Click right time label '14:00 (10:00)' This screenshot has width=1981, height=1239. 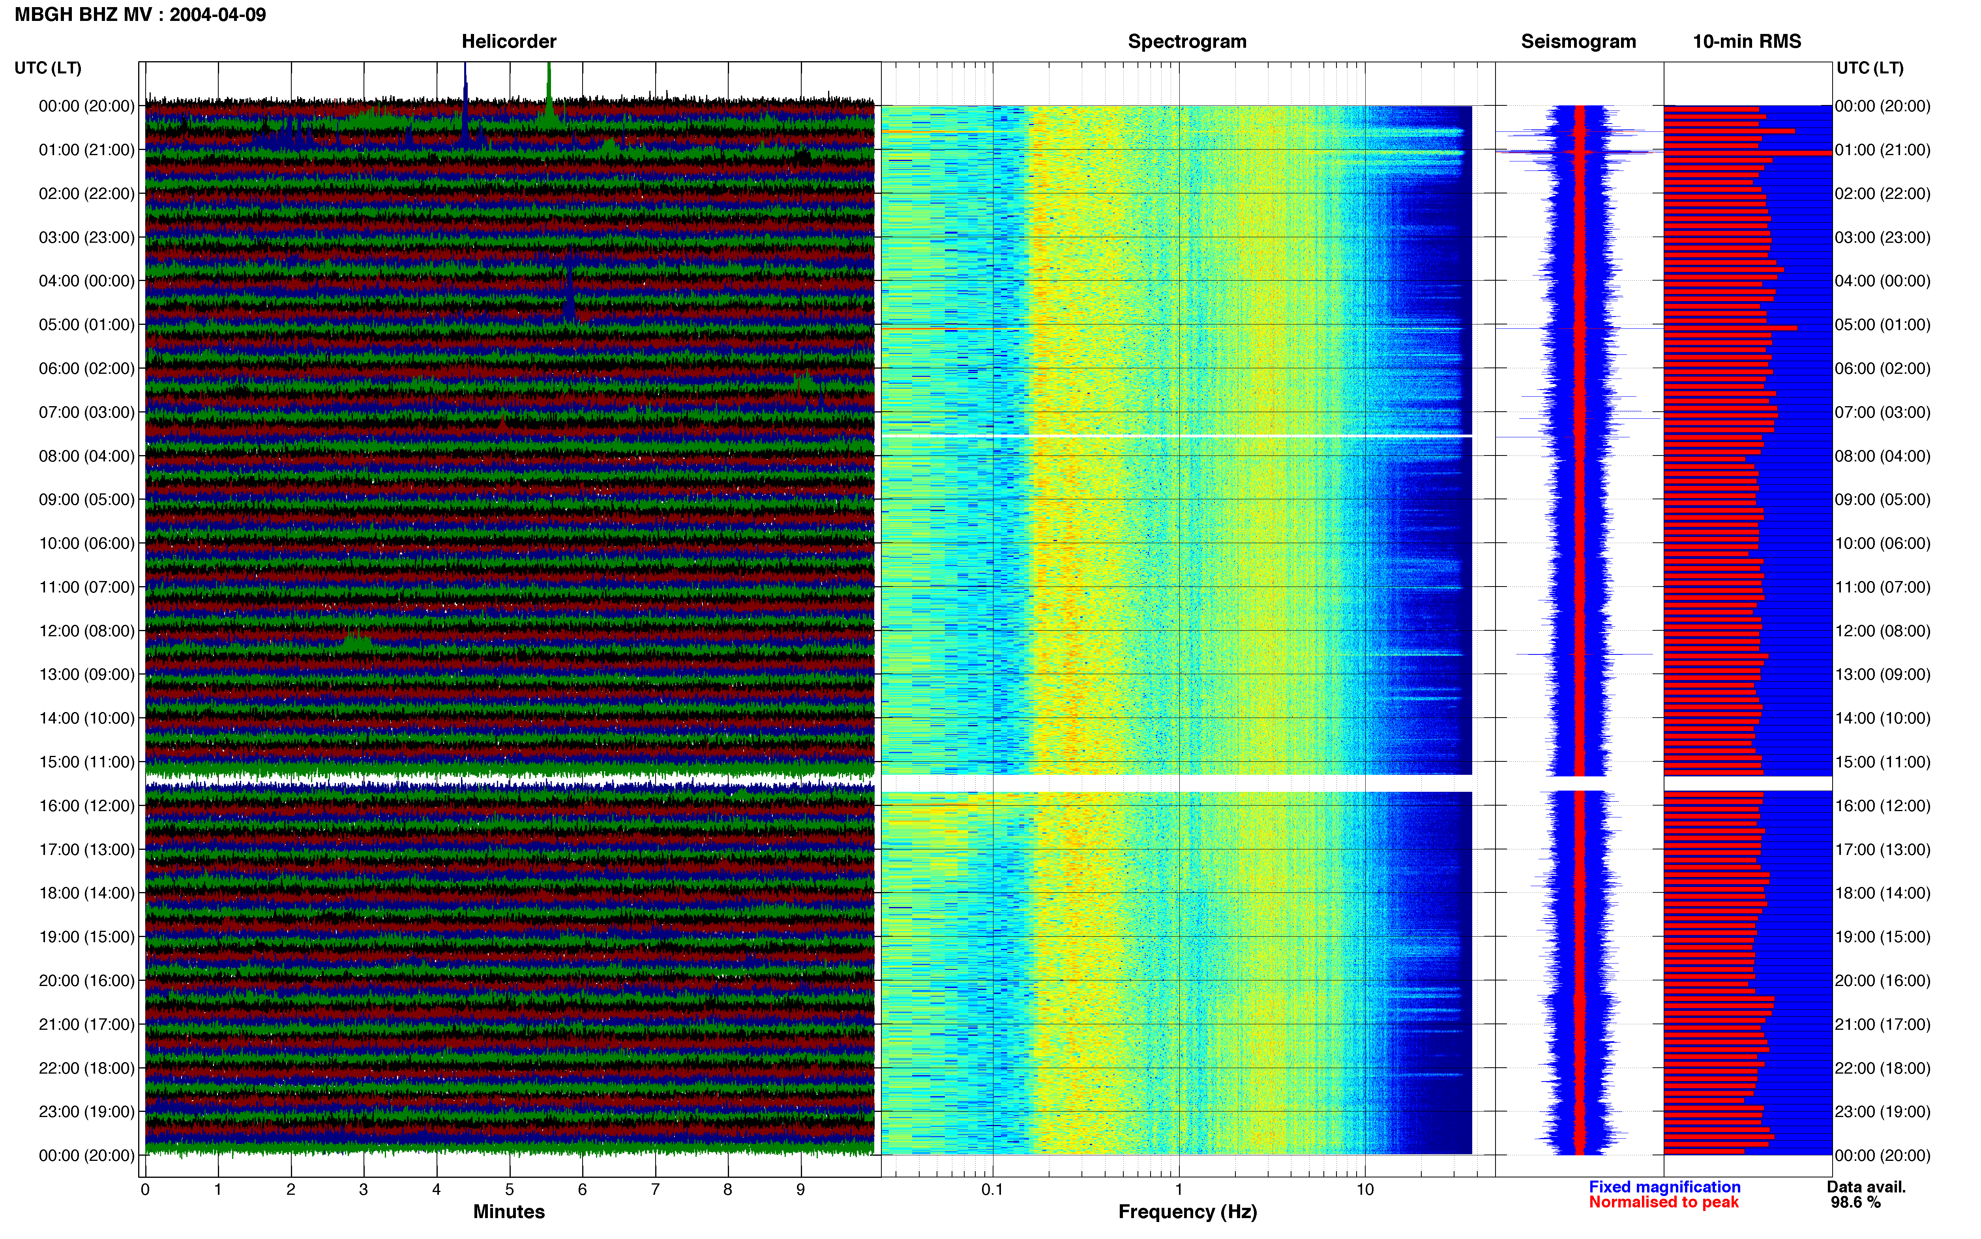(x=1883, y=718)
